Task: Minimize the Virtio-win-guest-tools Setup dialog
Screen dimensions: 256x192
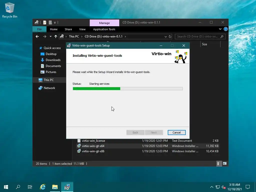Action: (x=161, y=45)
